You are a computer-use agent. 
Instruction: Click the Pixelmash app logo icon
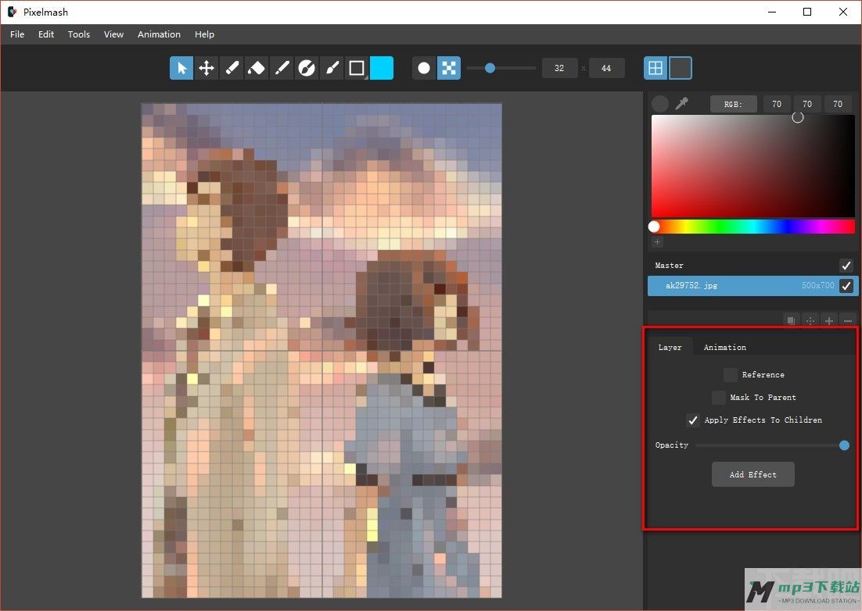coord(12,12)
